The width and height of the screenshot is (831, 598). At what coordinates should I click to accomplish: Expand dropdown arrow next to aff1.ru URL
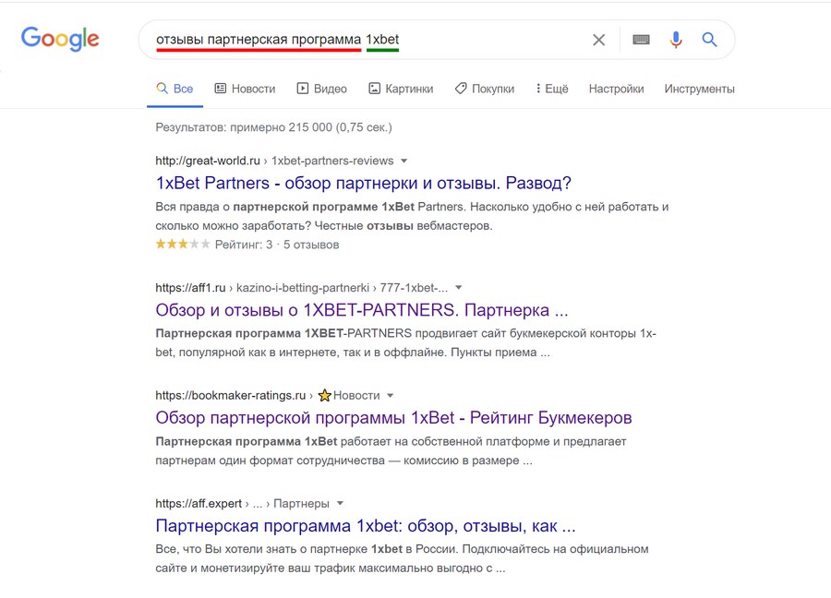point(458,288)
